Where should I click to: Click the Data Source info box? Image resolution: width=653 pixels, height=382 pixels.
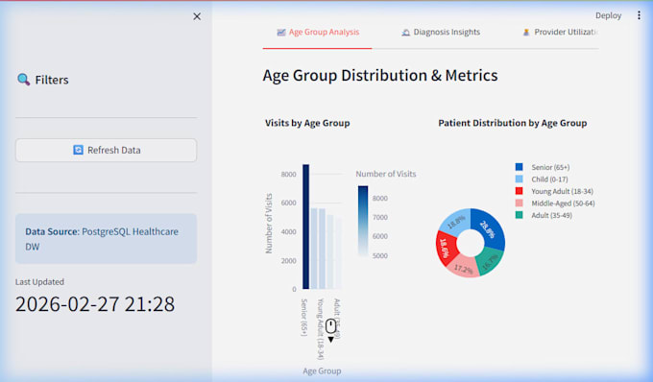[x=107, y=239]
